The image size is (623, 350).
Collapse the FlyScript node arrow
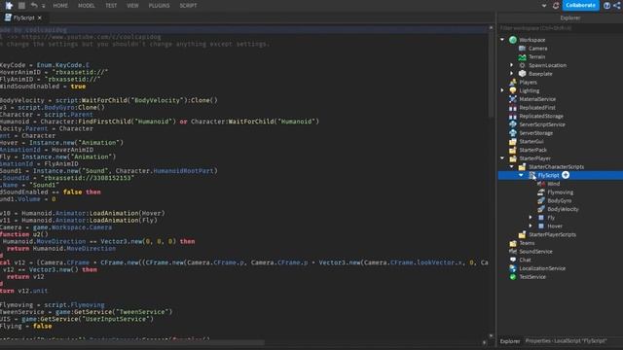pos(521,175)
